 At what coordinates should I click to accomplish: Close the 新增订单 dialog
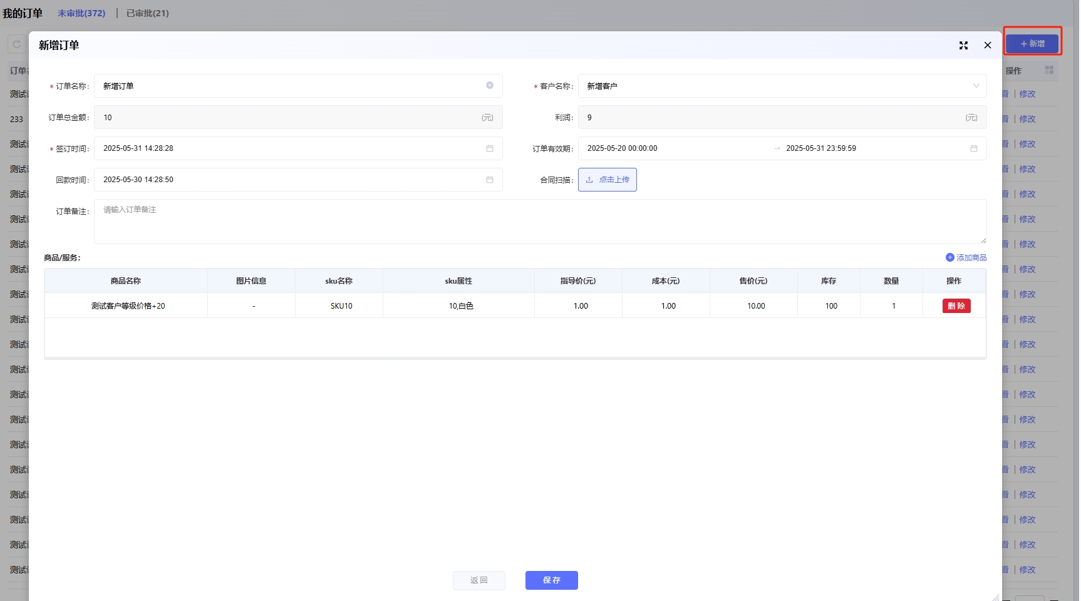[x=988, y=46]
